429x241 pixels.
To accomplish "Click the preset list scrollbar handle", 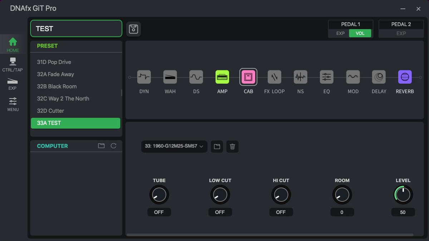I will tap(122, 92).
